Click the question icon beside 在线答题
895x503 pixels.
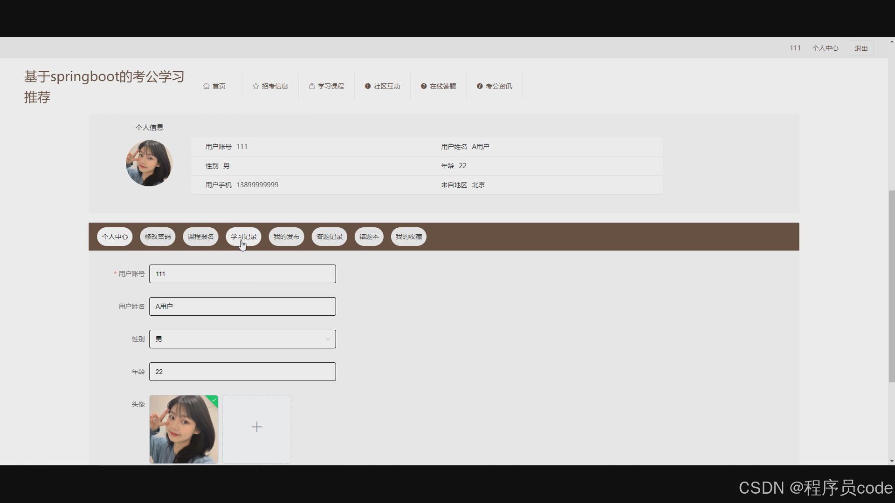[423, 86]
